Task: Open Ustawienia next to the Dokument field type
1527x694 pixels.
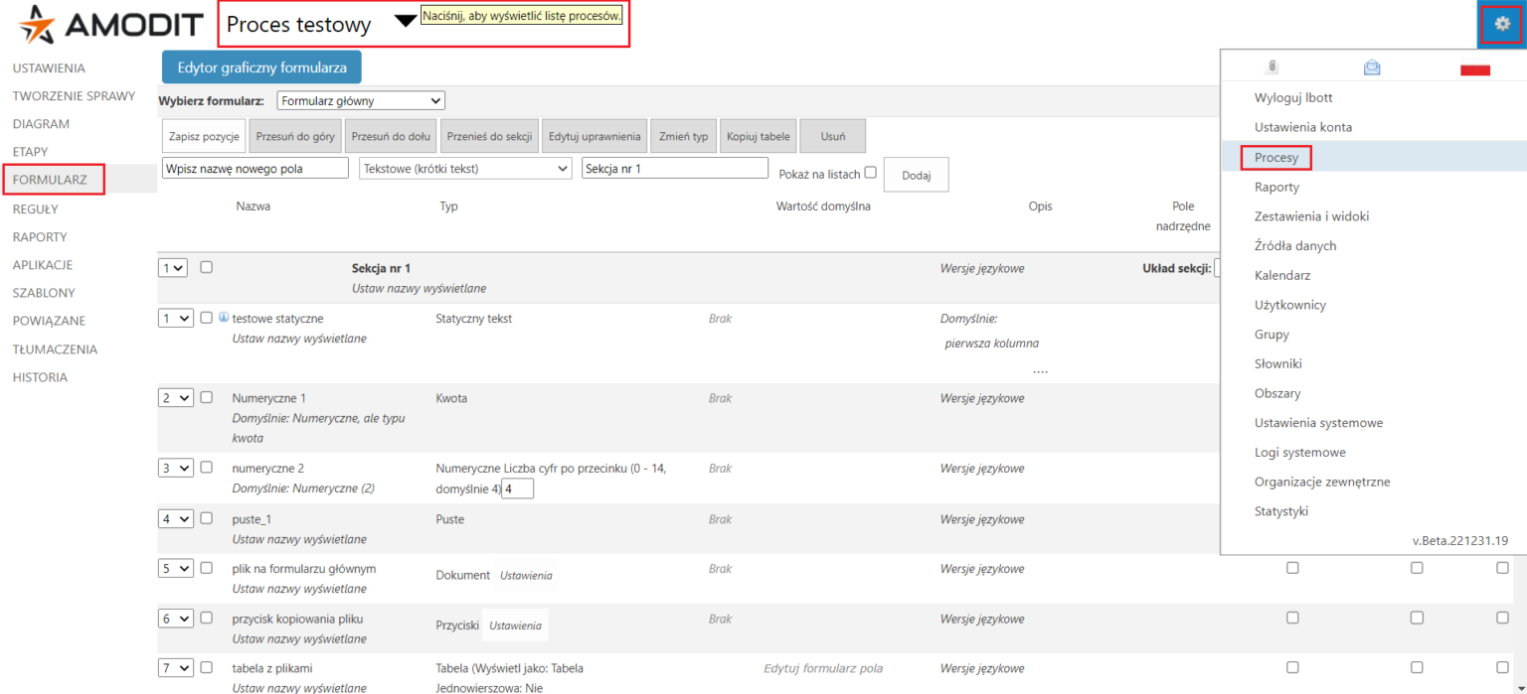Action: pyautogui.click(x=525, y=574)
